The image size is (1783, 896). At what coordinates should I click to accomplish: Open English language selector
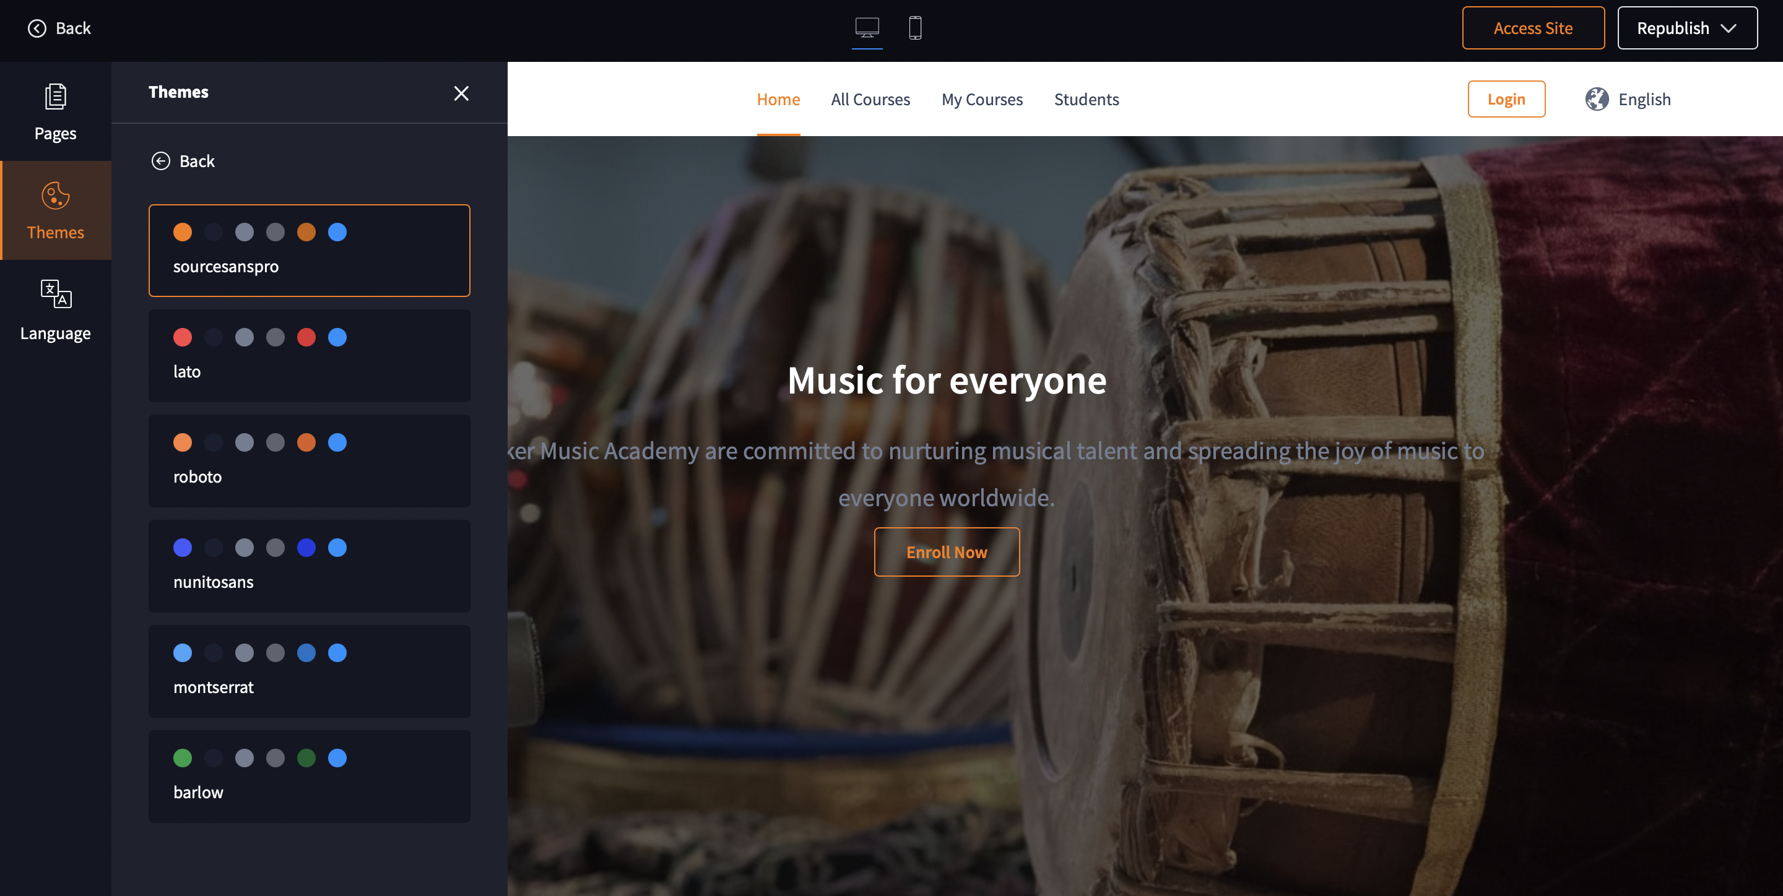tap(1643, 99)
